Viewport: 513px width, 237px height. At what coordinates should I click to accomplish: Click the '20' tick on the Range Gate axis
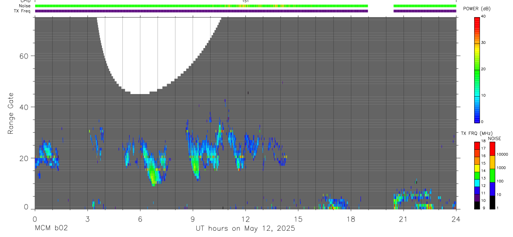pos(24,158)
